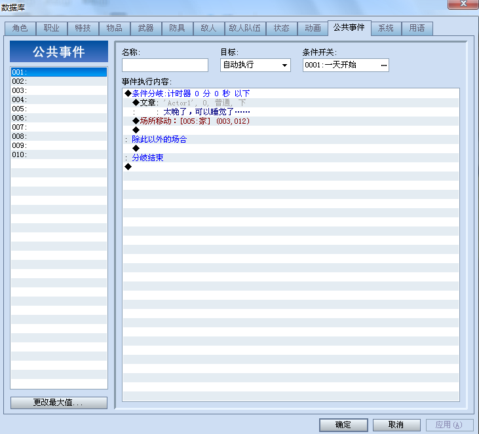Select common event 001 in list
Viewport: 479px width, 434px height.
click(59, 72)
